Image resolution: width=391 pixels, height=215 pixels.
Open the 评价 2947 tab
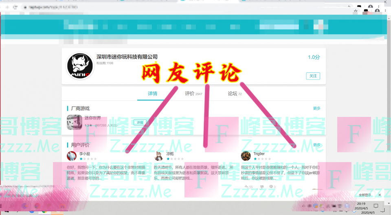pyautogui.click(x=193, y=94)
